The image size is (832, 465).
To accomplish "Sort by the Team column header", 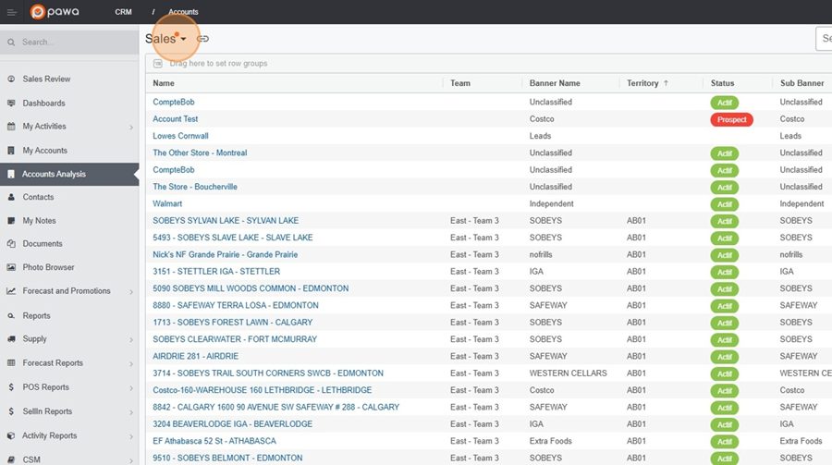I will click(x=460, y=83).
